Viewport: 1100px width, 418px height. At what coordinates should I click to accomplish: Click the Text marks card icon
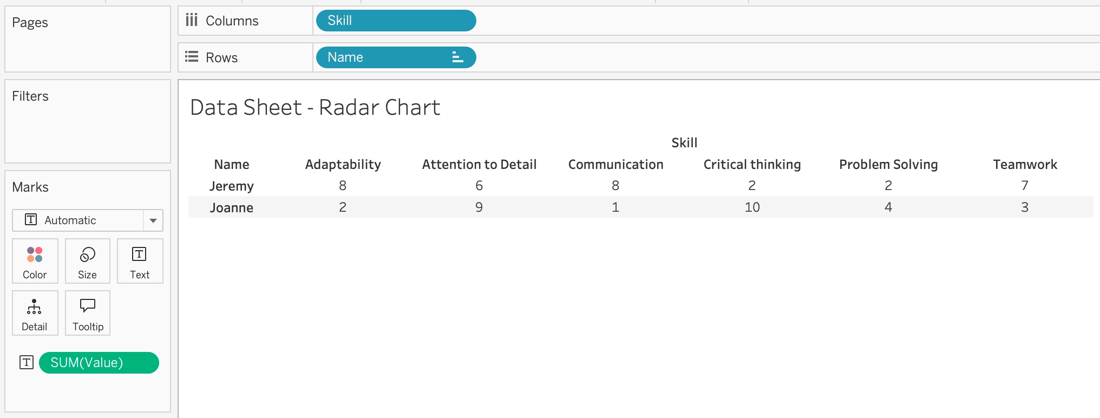tap(140, 261)
